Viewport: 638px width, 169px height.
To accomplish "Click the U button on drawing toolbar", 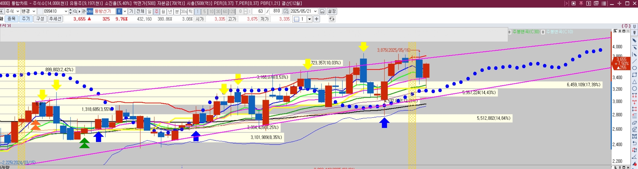I will pos(634,27).
